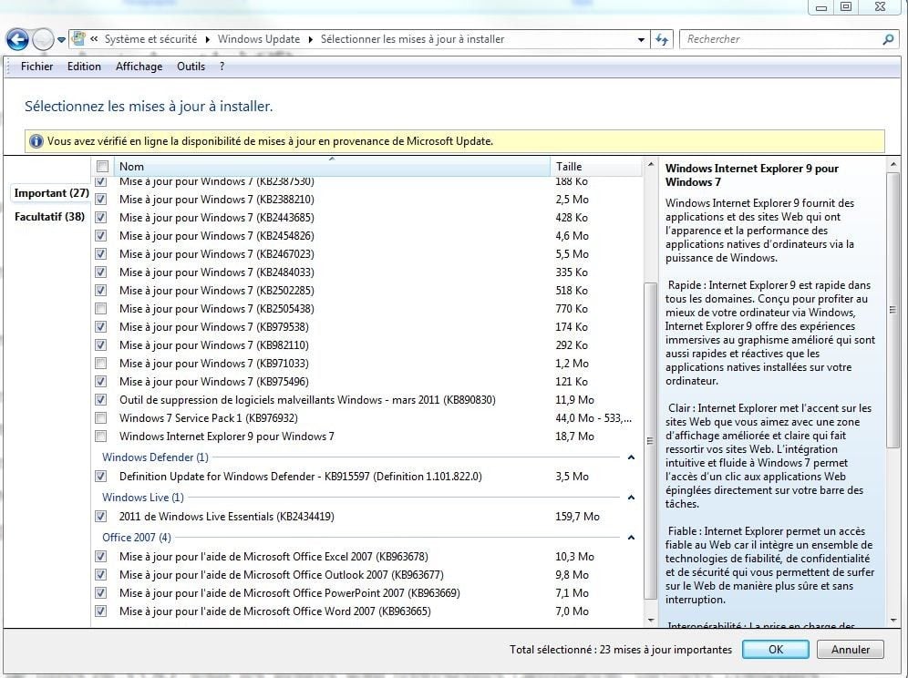Screen dimensions: 908x678
Task: Click the scroll-up arrow of updates list
Action: tap(650, 167)
